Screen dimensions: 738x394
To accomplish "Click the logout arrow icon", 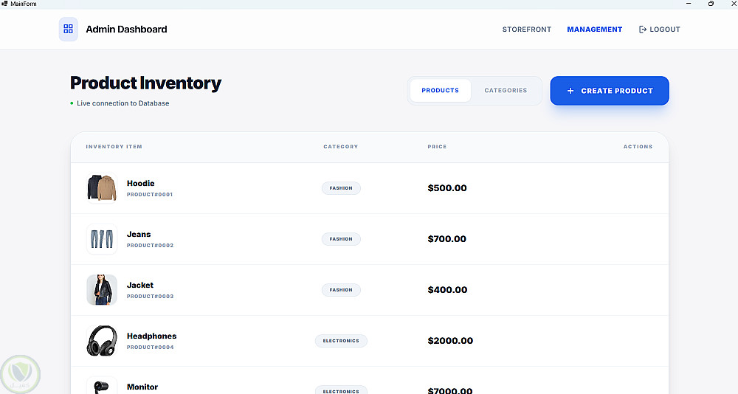I will click(x=643, y=30).
